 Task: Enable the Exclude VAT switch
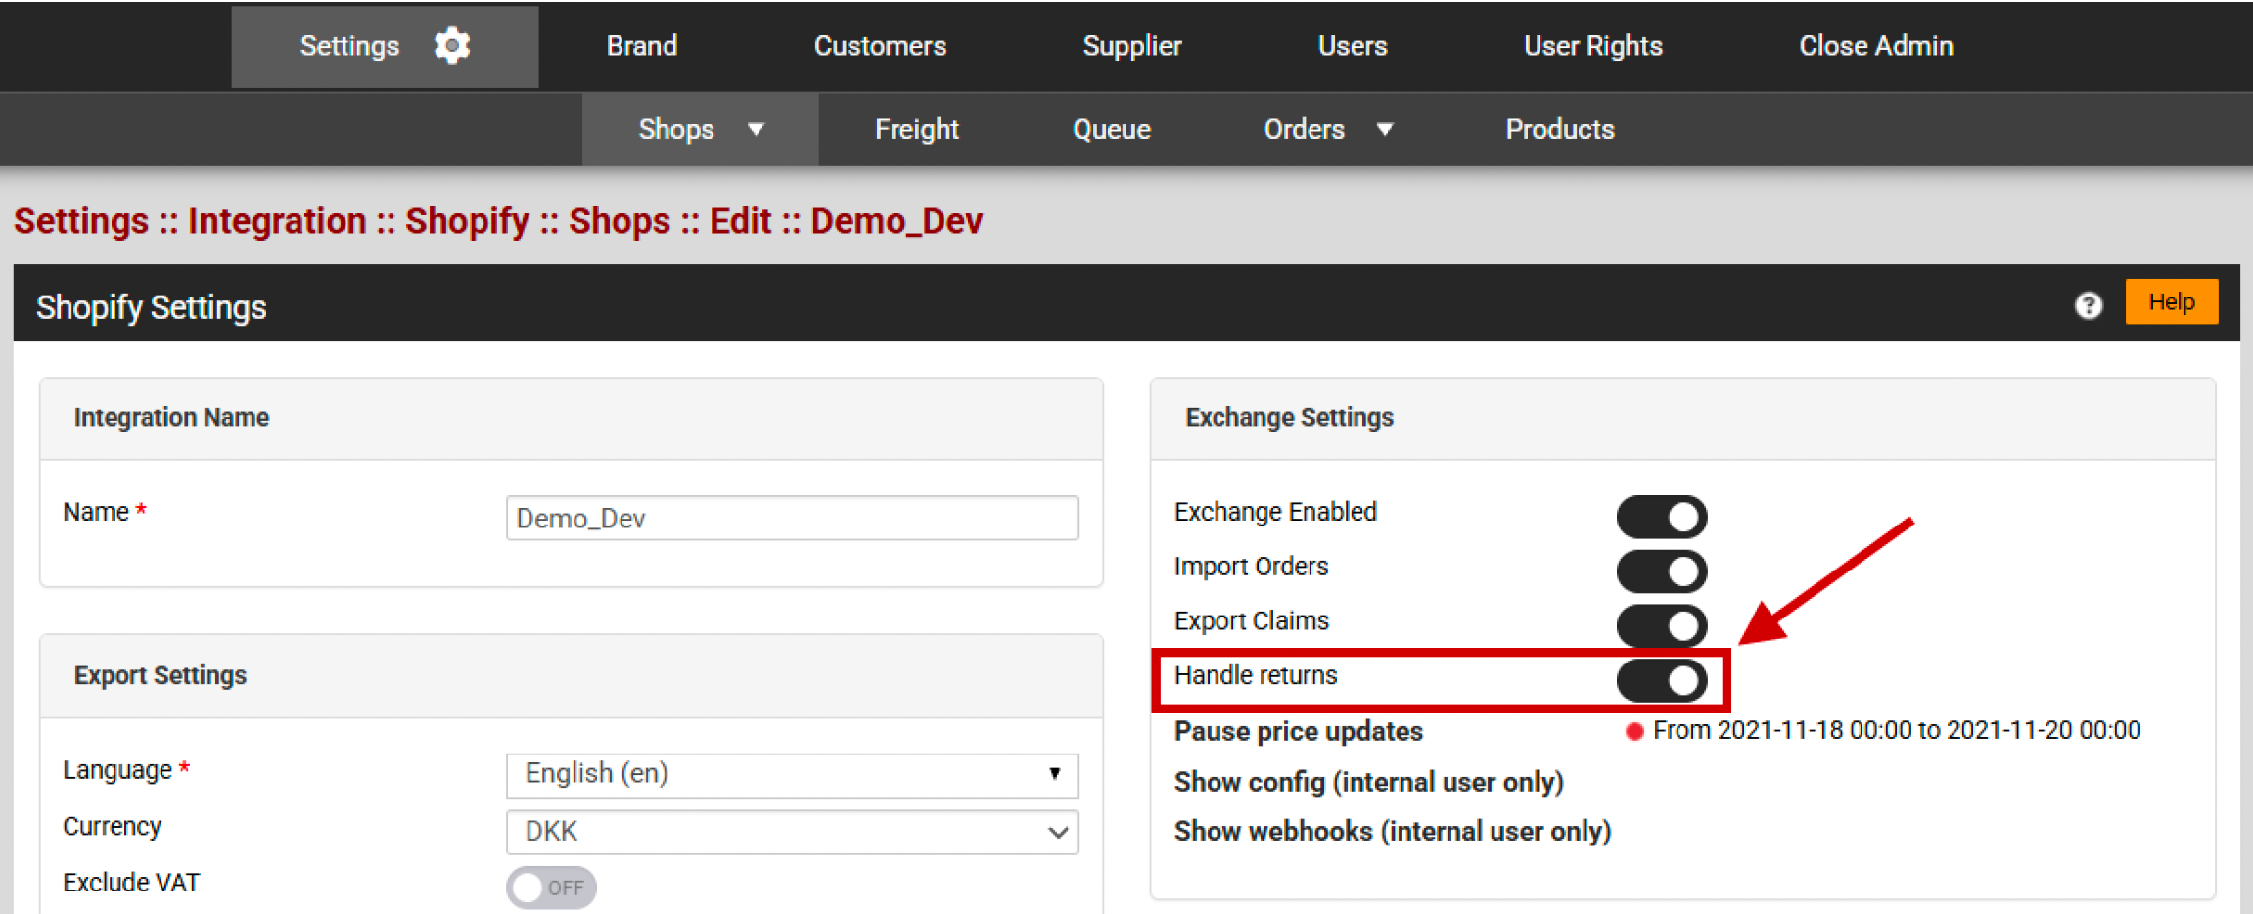551,888
